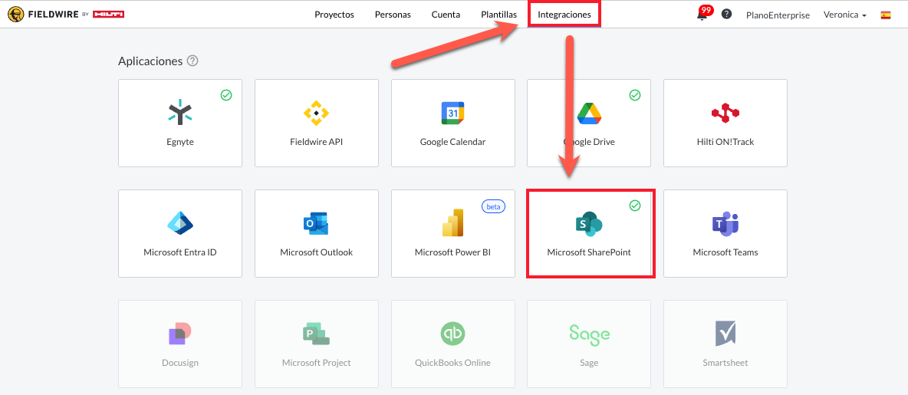
Task: Open the Google Calendar icon
Action: click(452, 112)
